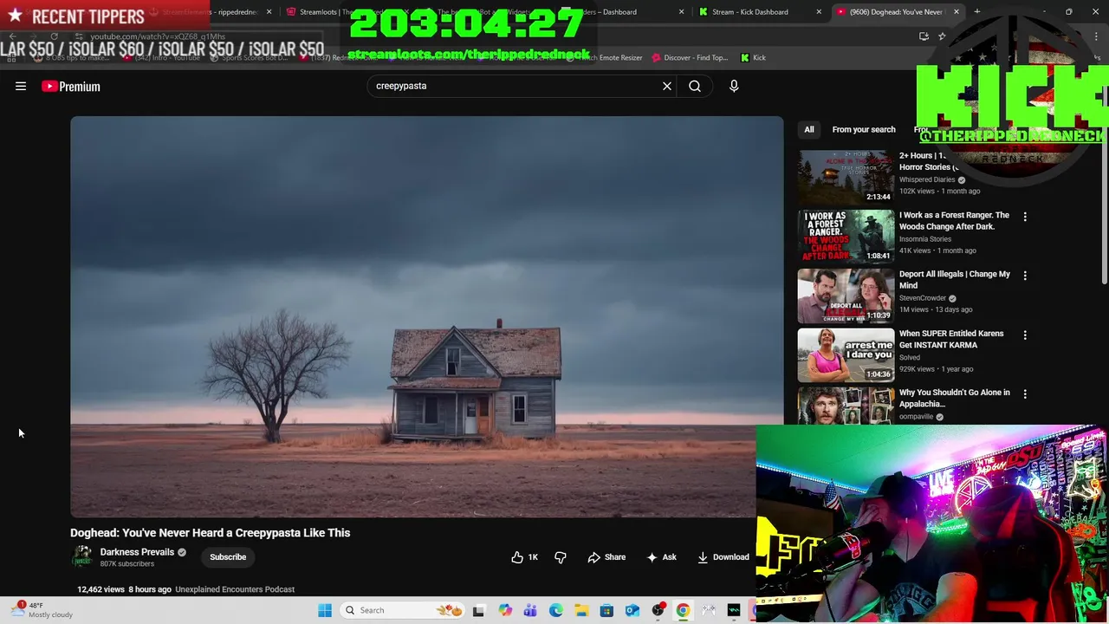Open title 'When SUPER Entitled Karens Get INSTANT KARMA'
1109x624 pixels.
[x=951, y=339]
